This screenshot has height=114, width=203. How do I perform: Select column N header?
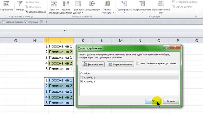coord(140,41)
